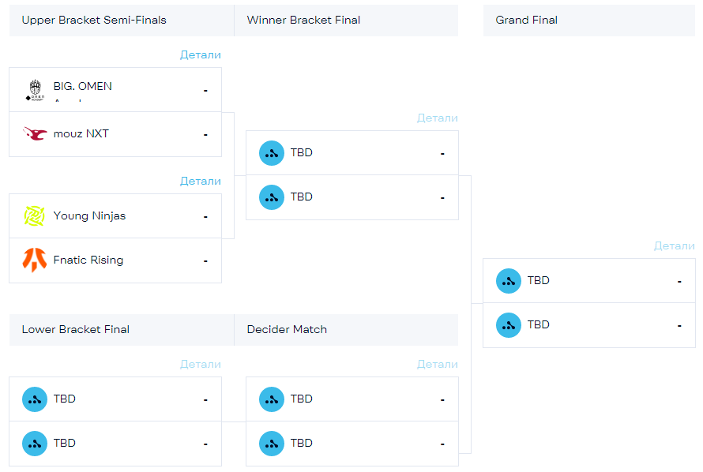The height and width of the screenshot is (472, 703).
Task: Click the mouz NXT team logo
Action: tap(35, 133)
